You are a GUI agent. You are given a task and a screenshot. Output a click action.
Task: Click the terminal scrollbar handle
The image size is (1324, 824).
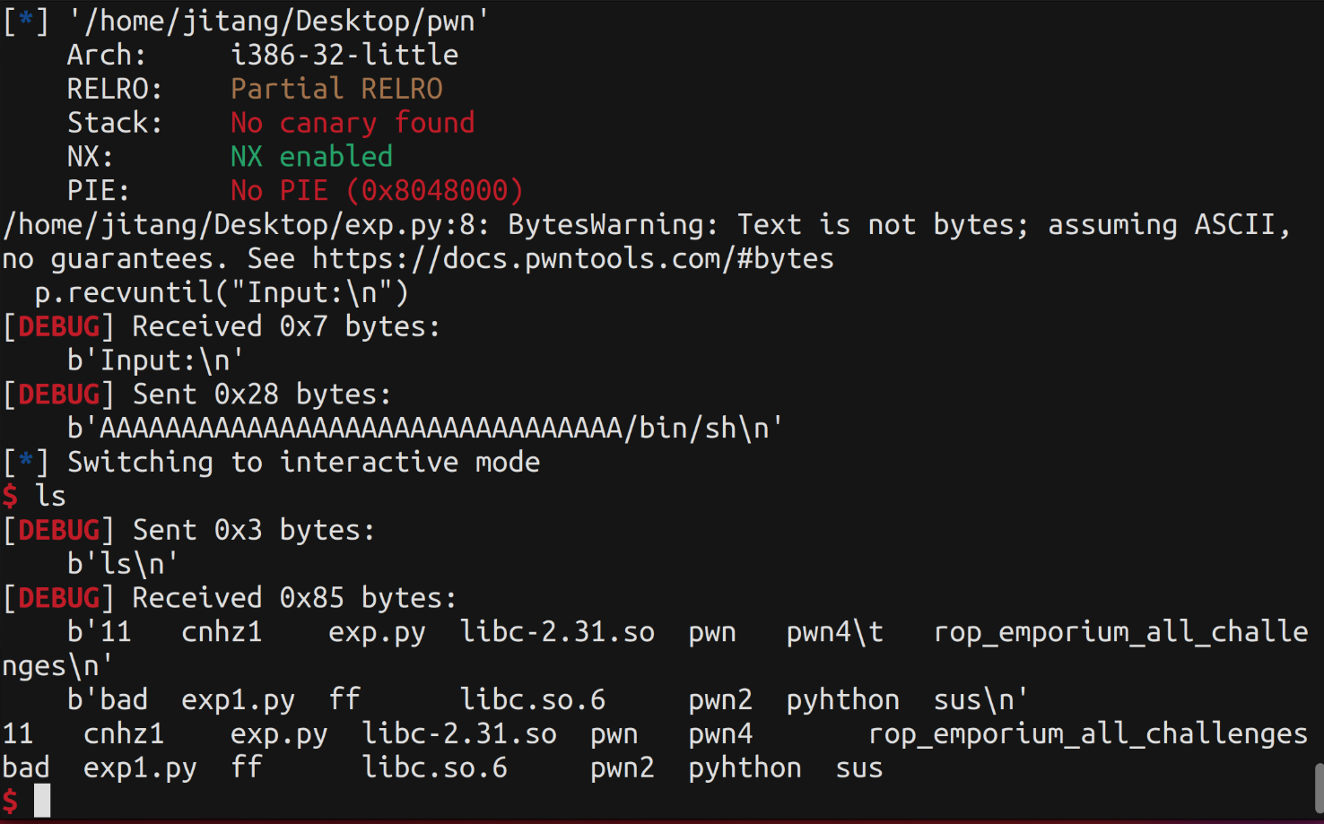pos(1318,788)
